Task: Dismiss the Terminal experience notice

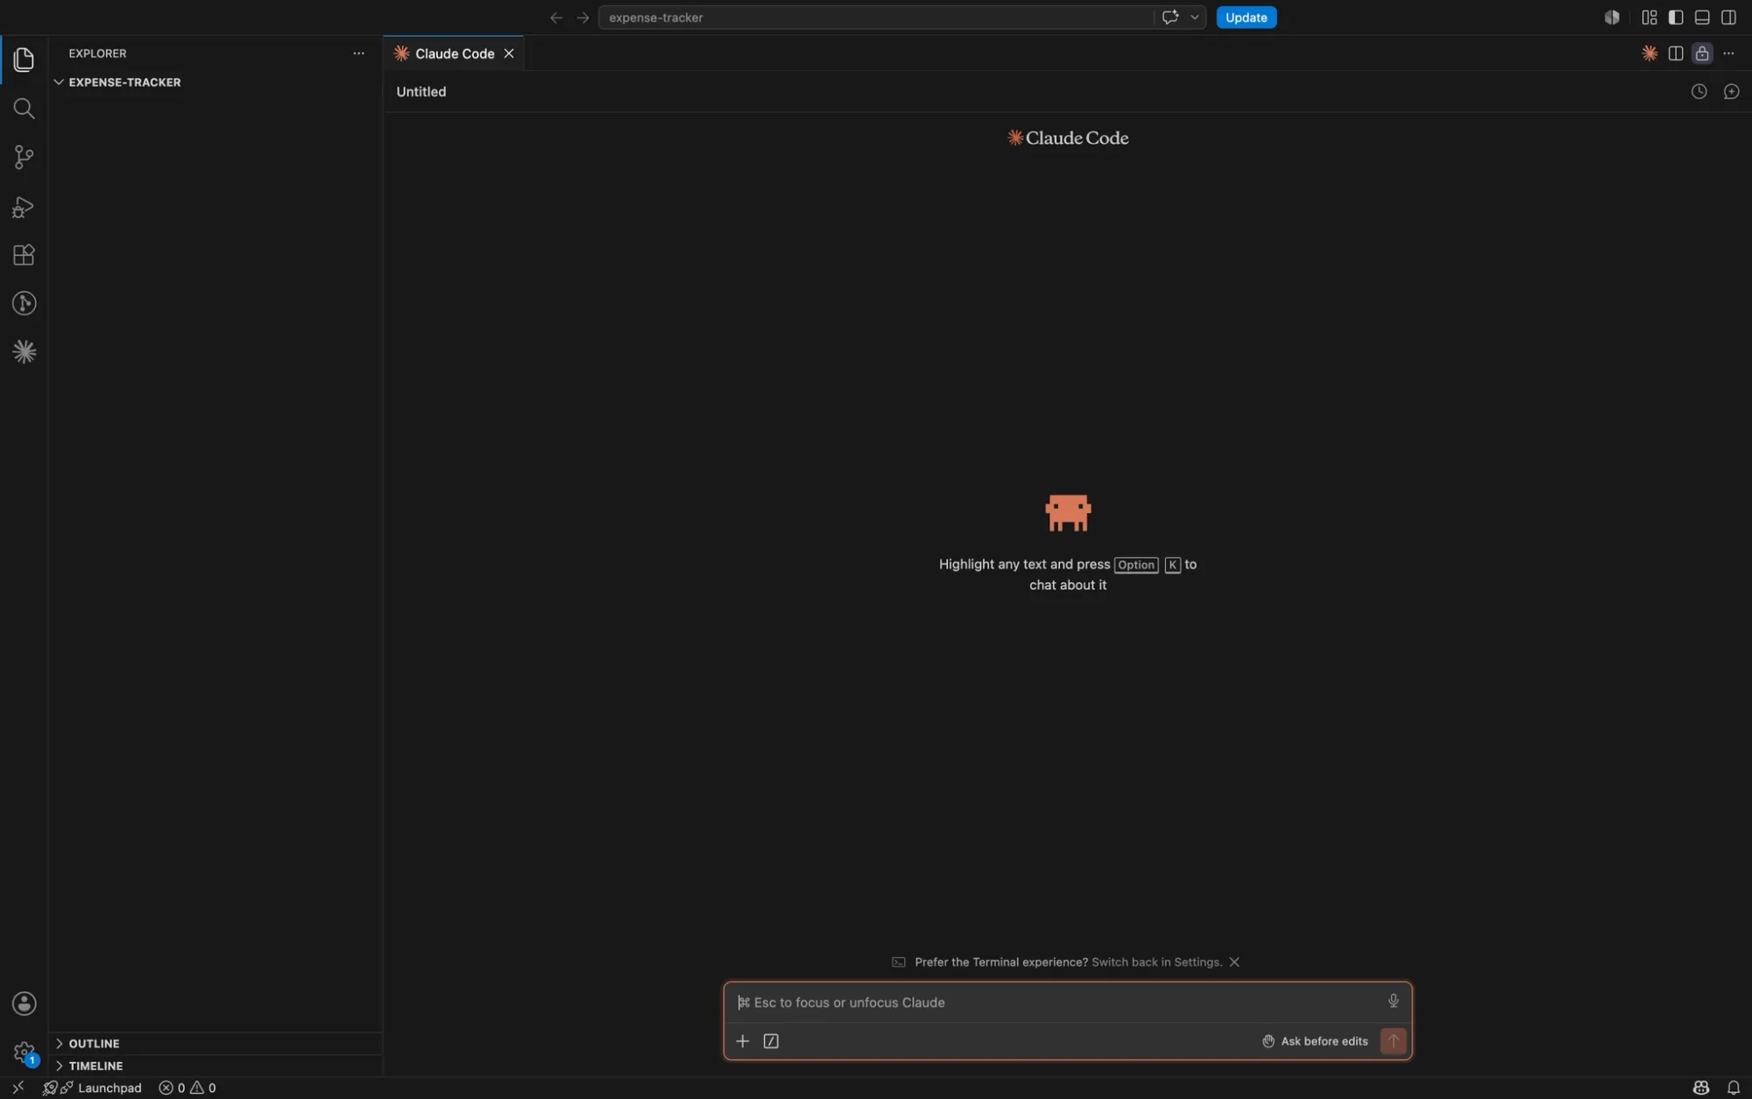Action: coord(1234,962)
